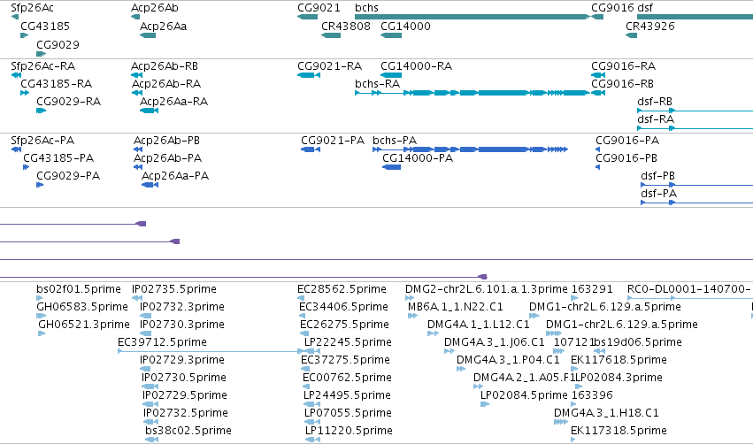Viewport: 753px width, 444px height.
Task: Select the Acp26Ab-PB protein label
Action: click(x=166, y=140)
